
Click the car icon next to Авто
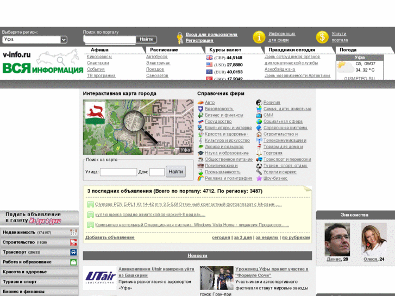200,102
